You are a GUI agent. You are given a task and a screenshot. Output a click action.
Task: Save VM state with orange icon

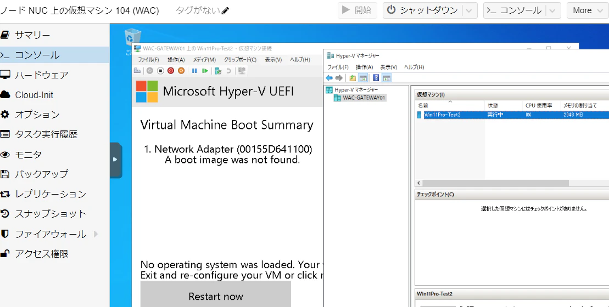[x=181, y=71]
